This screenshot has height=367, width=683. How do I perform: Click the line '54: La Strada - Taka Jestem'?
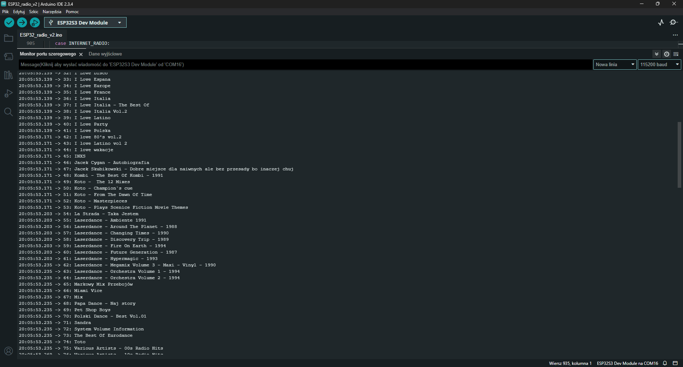click(79, 214)
